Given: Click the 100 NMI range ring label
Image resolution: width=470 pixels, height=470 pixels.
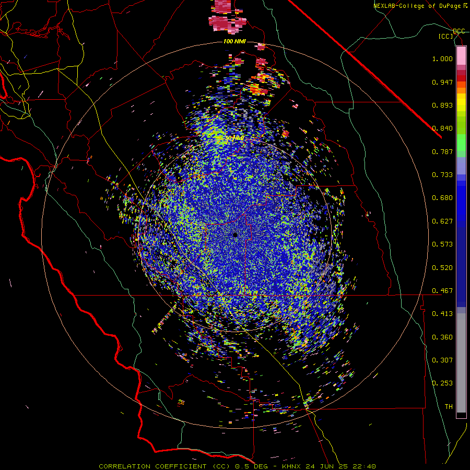Looking at the screenshot, I should [234, 41].
